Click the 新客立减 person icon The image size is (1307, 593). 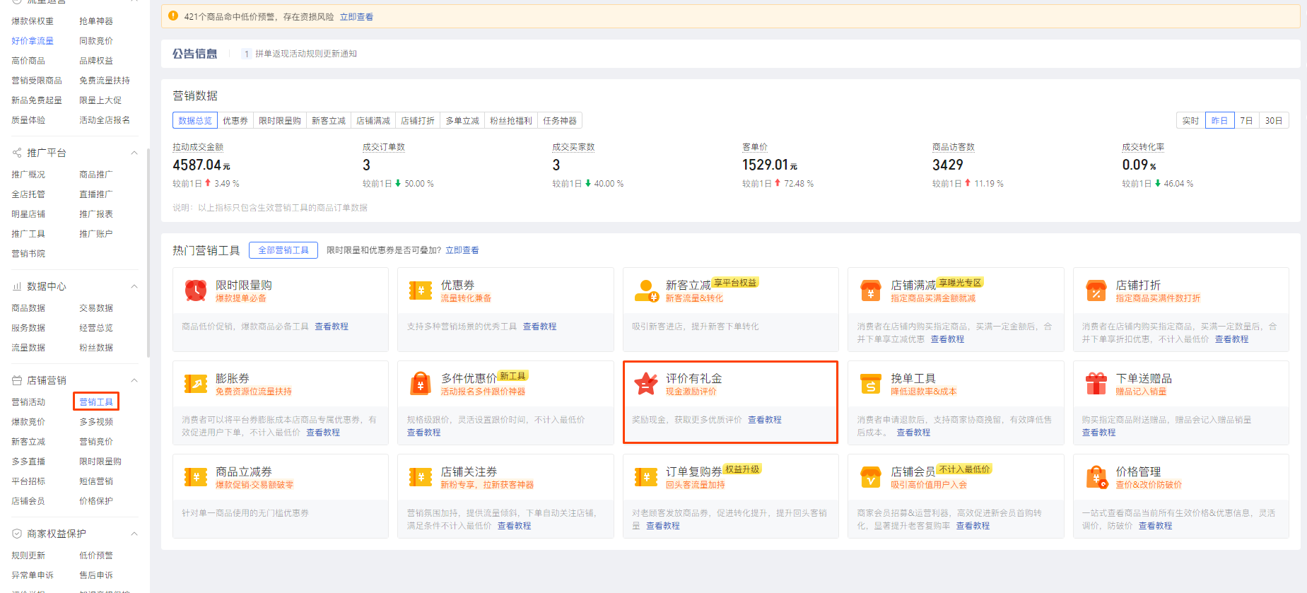tap(645, 290)
